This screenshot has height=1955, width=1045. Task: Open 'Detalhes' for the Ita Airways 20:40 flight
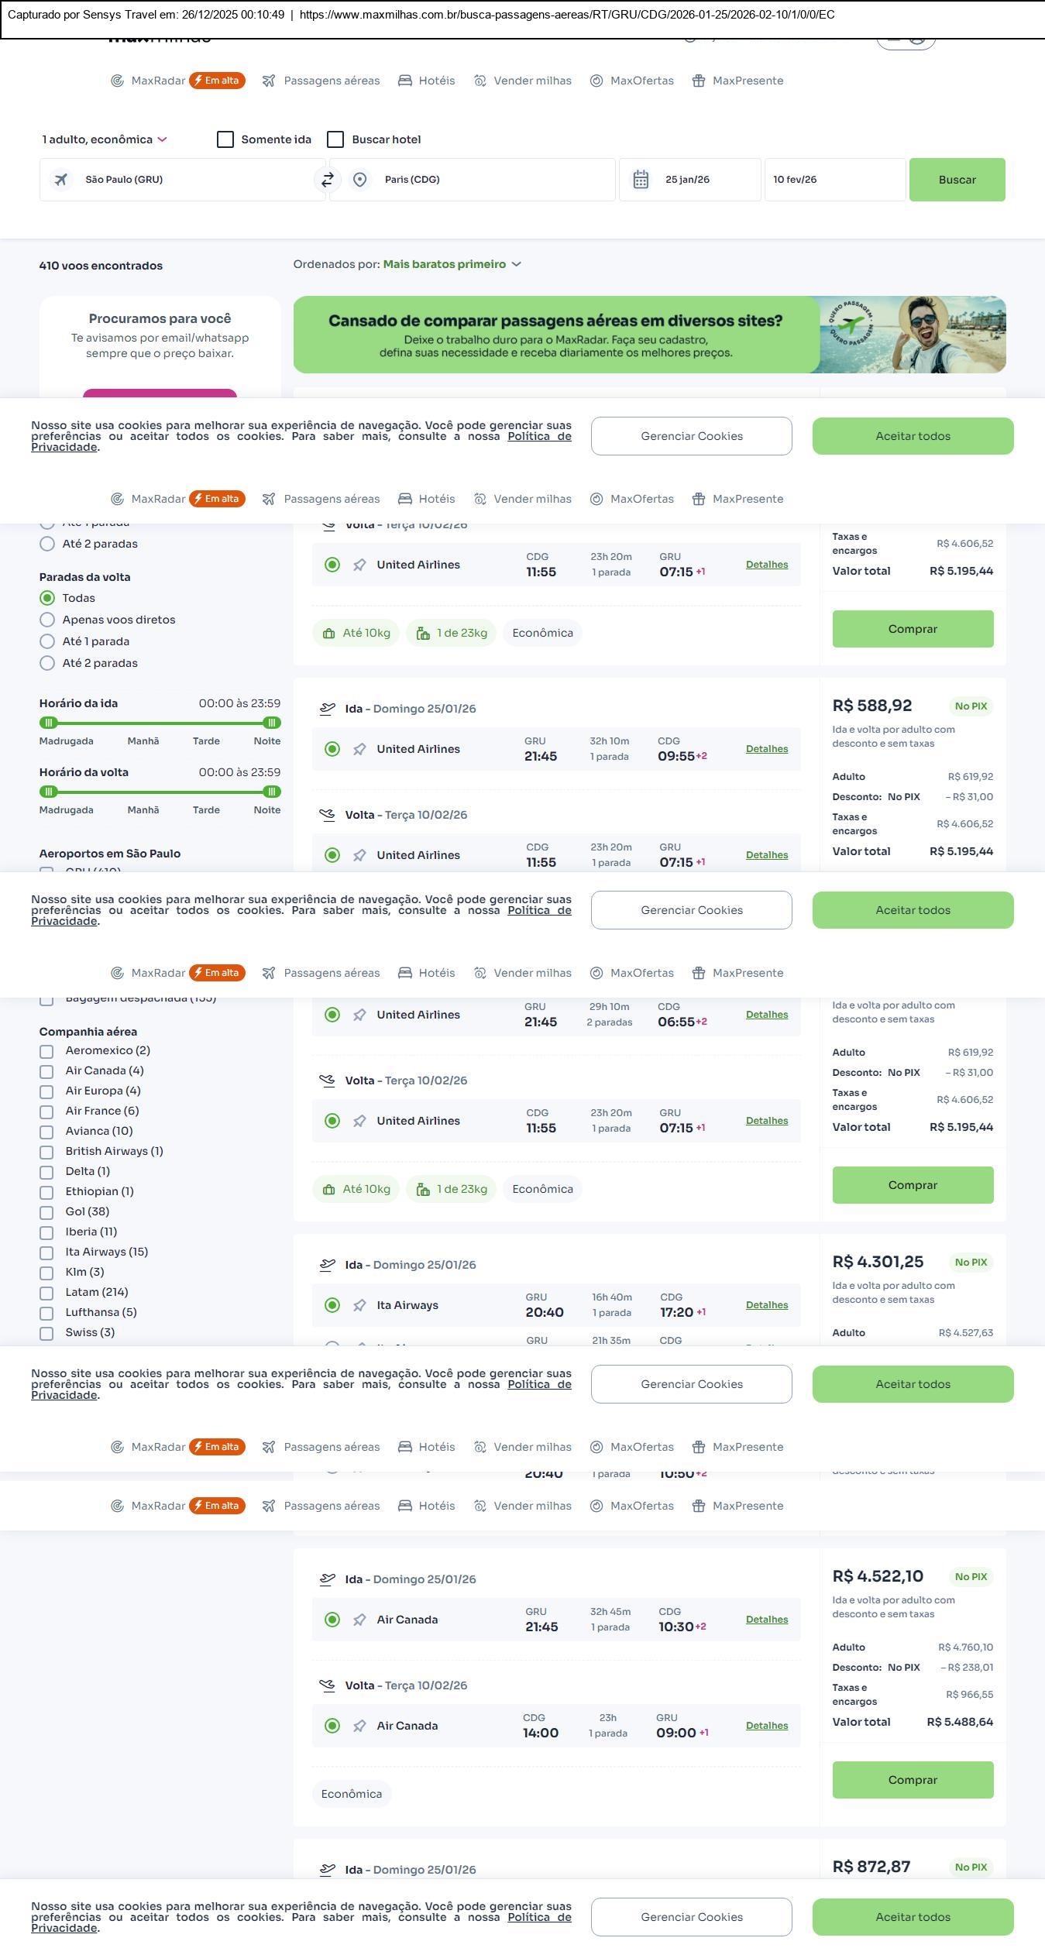pyautogui.click(x=767, y=1305)
